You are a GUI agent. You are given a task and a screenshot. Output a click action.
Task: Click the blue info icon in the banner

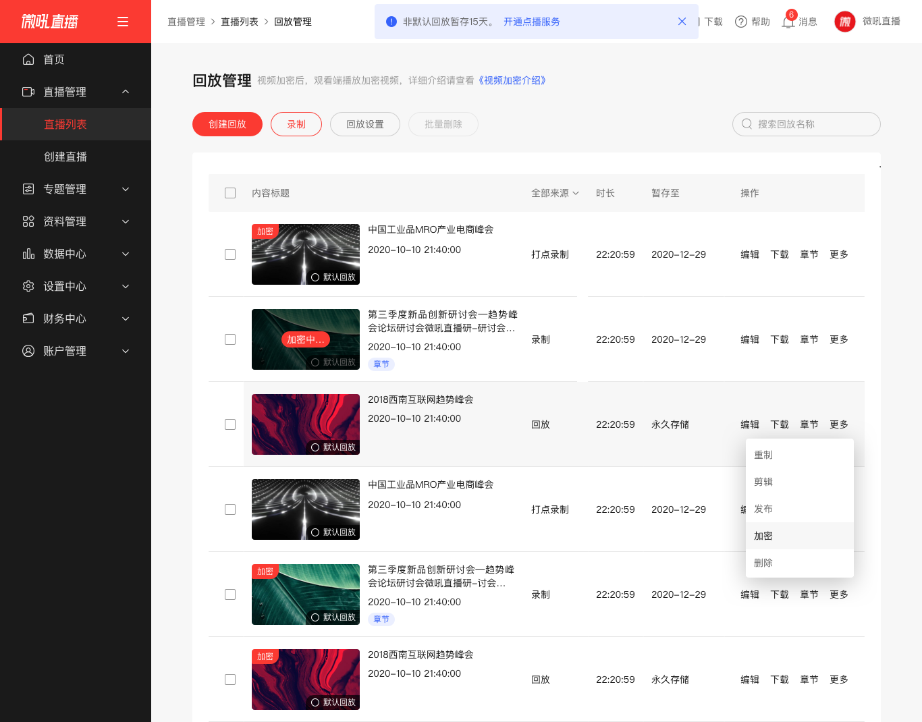391,22
